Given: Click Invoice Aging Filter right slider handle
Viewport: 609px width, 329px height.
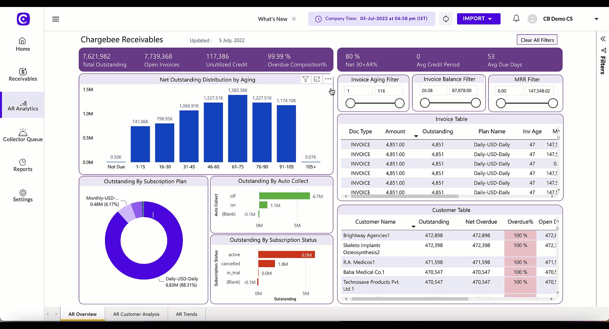Looking at the screenshot, I should [x=399, y=103].
